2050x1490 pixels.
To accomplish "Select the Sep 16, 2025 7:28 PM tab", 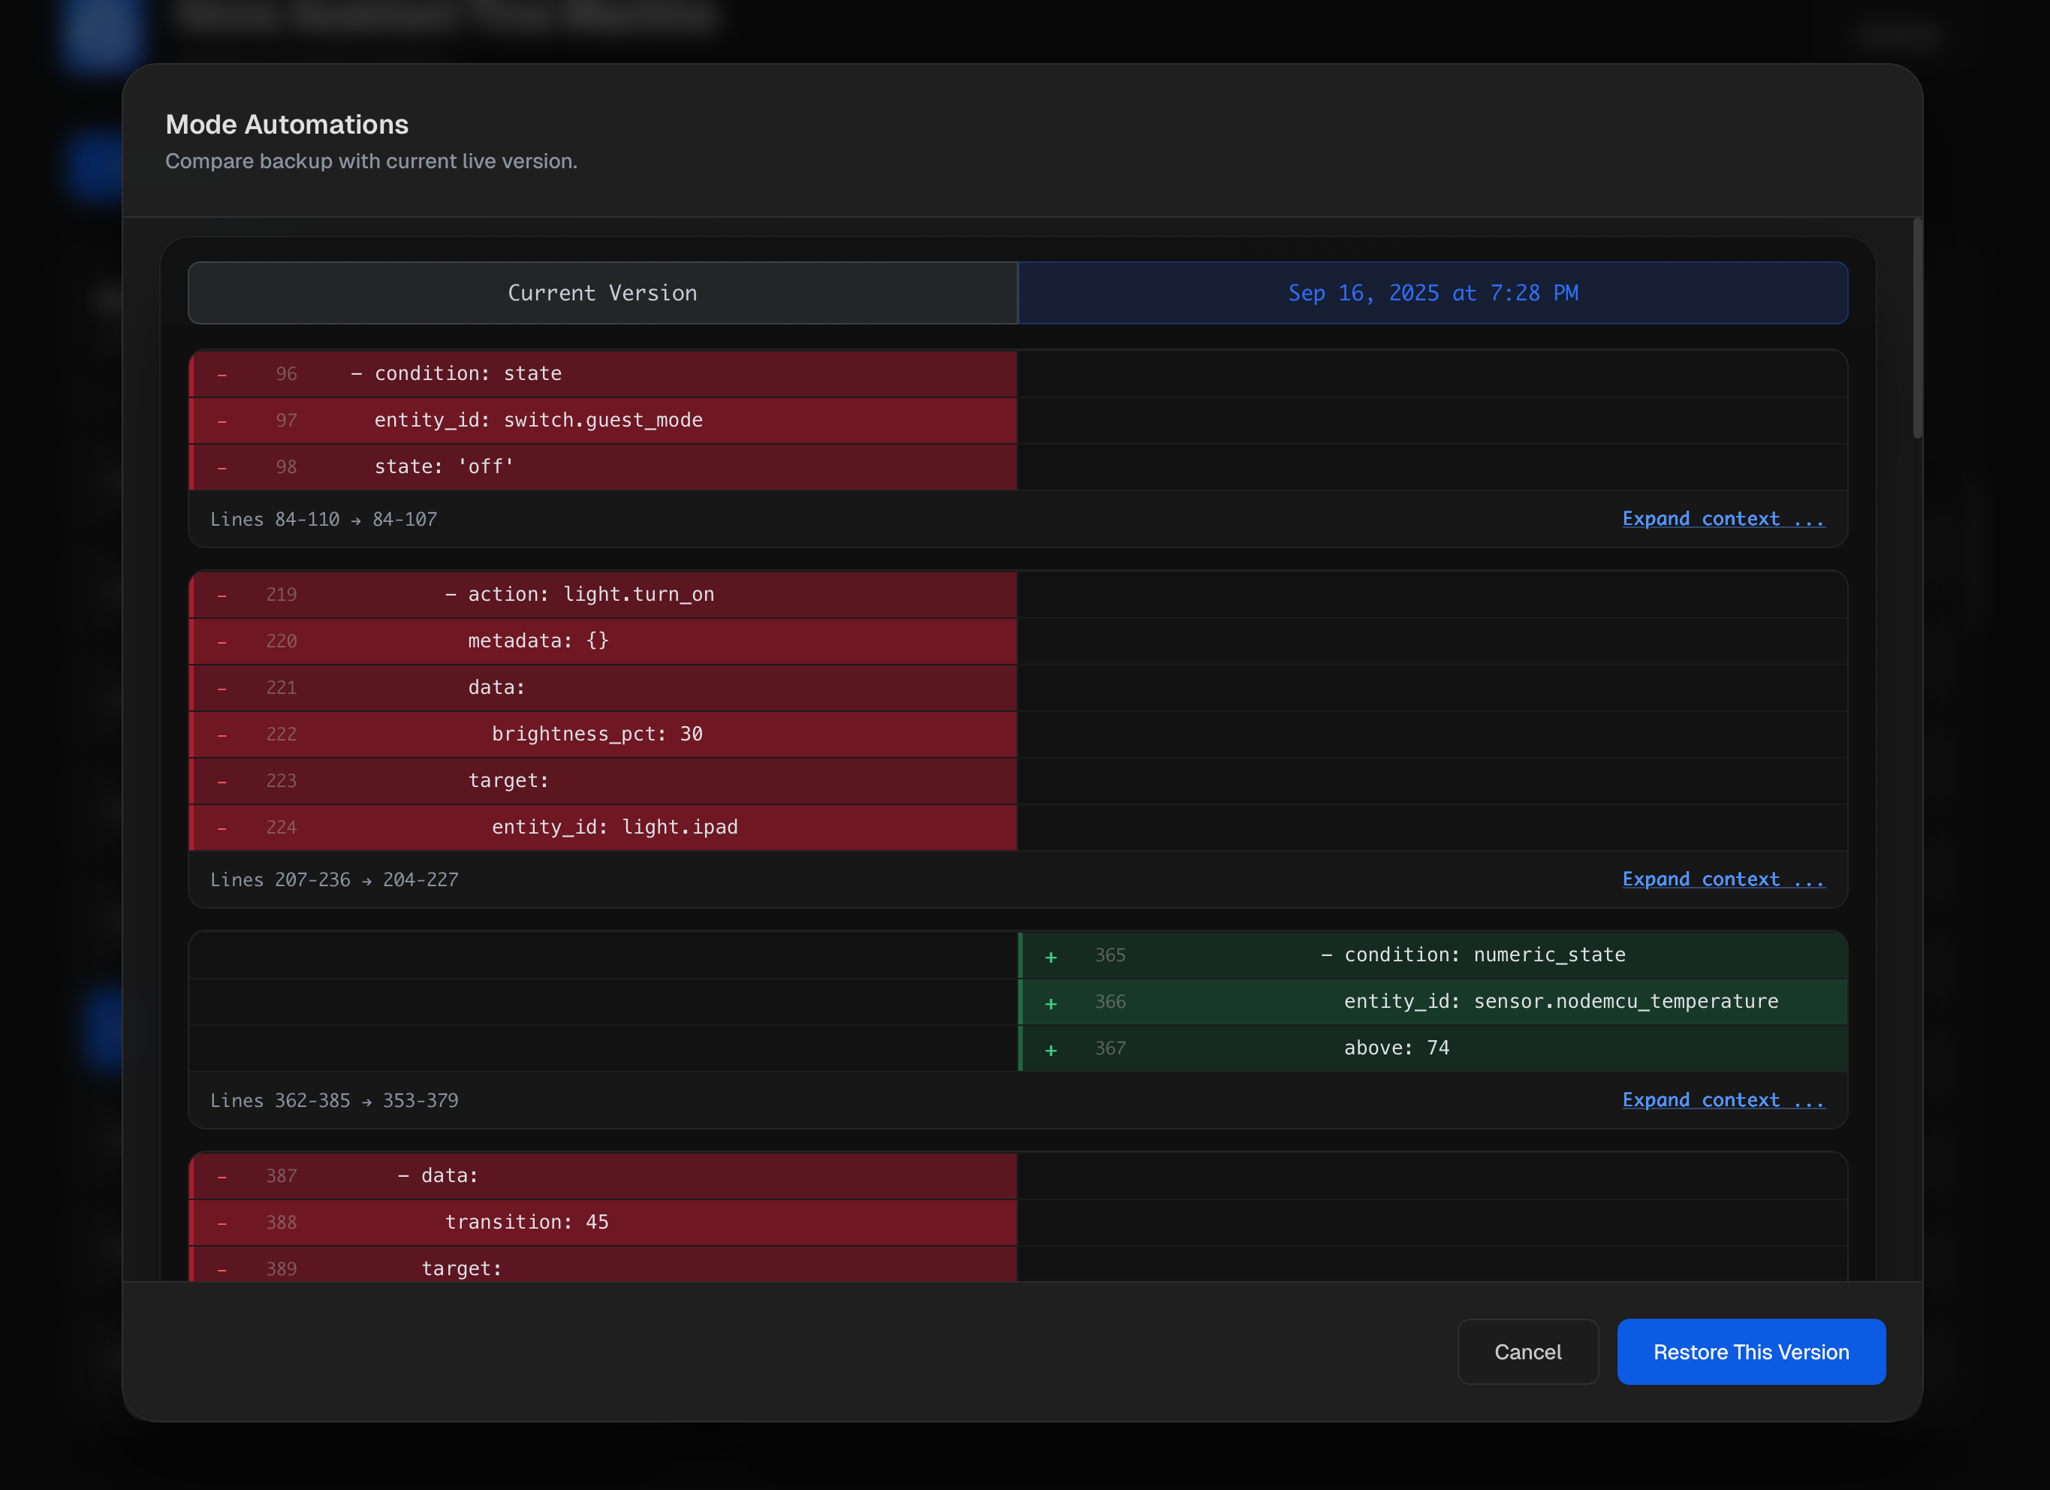I will pos(1432,293).
